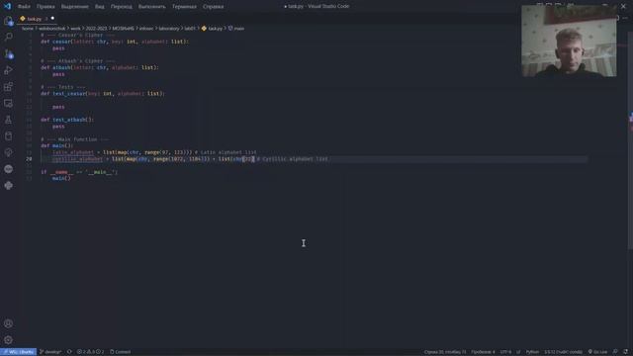Open the Manage gear settings icon

[8, 340]
